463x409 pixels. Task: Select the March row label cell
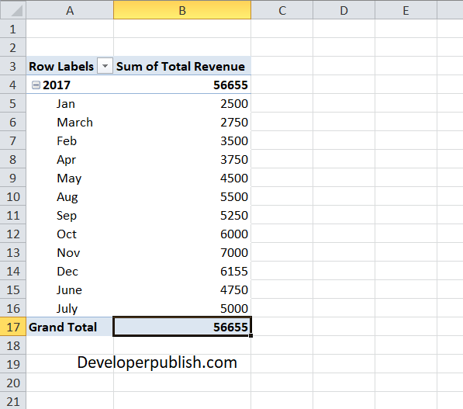coord(70,122)
